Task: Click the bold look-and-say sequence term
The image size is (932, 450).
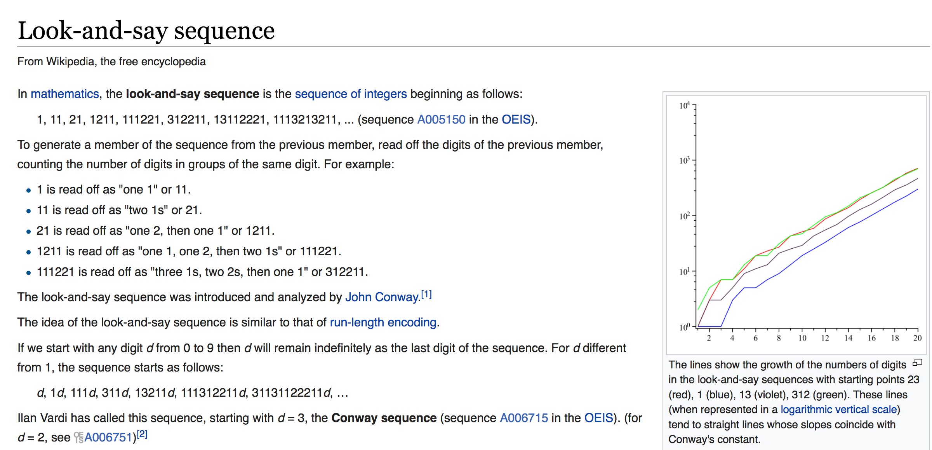Action: click(x=193, y=94)
